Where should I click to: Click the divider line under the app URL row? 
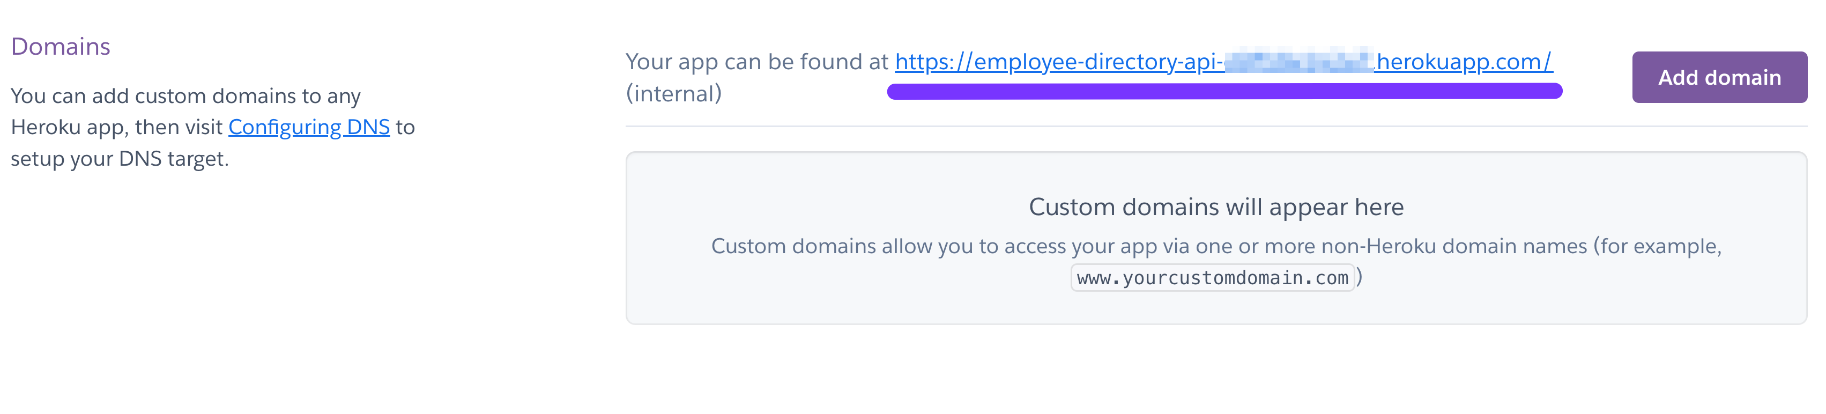click(x=1217, y=126)
